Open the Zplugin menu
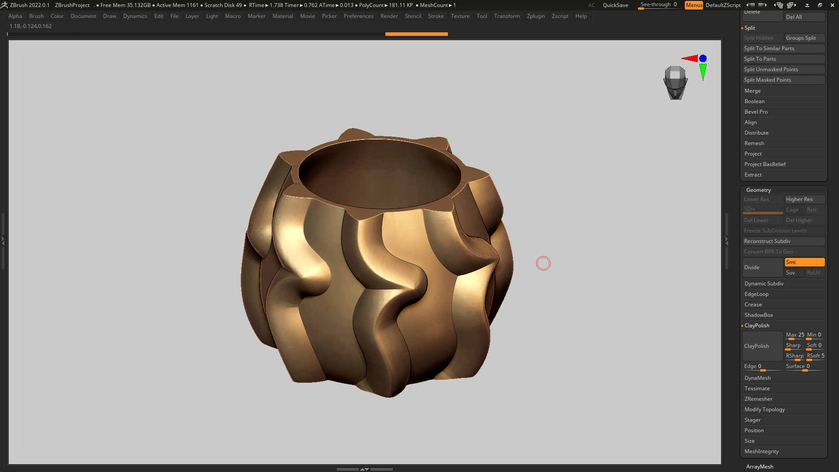This screenshot has width=839, height=472. (536, 16)
